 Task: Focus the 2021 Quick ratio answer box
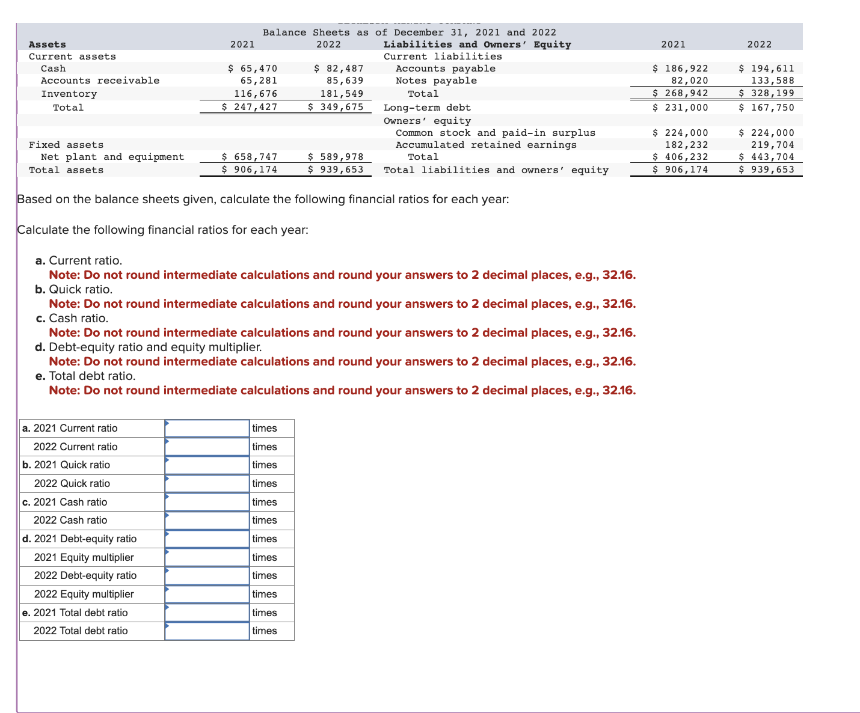point(207,465)
